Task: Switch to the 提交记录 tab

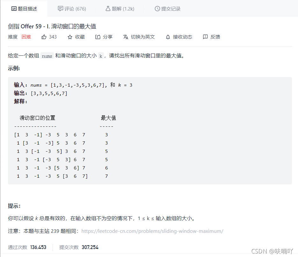Action: point(167,9)
